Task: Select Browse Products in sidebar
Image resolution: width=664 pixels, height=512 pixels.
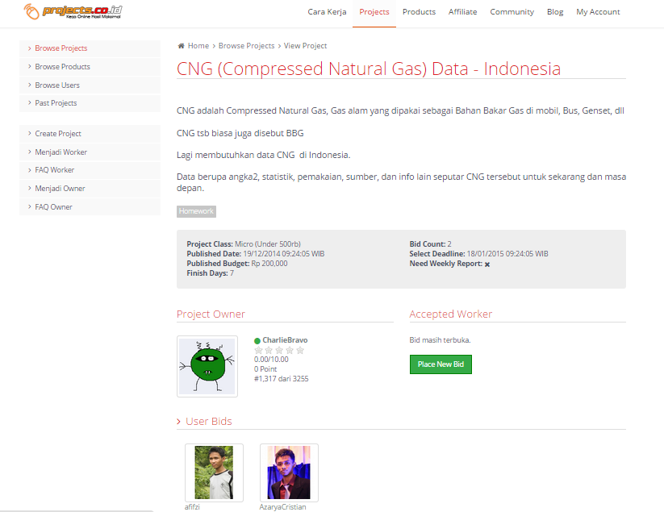Action: 90,67
